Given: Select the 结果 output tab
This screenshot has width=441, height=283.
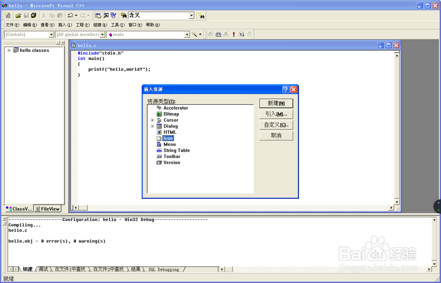Looking at the screenshot, I should (135, 269).
